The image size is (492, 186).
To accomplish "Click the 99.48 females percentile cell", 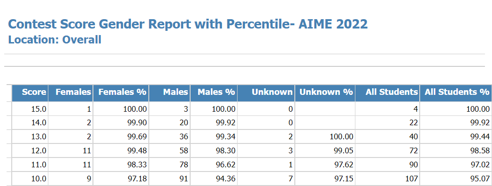I will [121, 150].
